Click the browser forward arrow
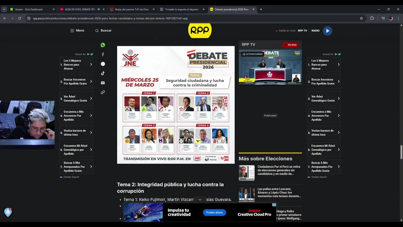The width and height of the screenshot is (403, 227). 12,18
